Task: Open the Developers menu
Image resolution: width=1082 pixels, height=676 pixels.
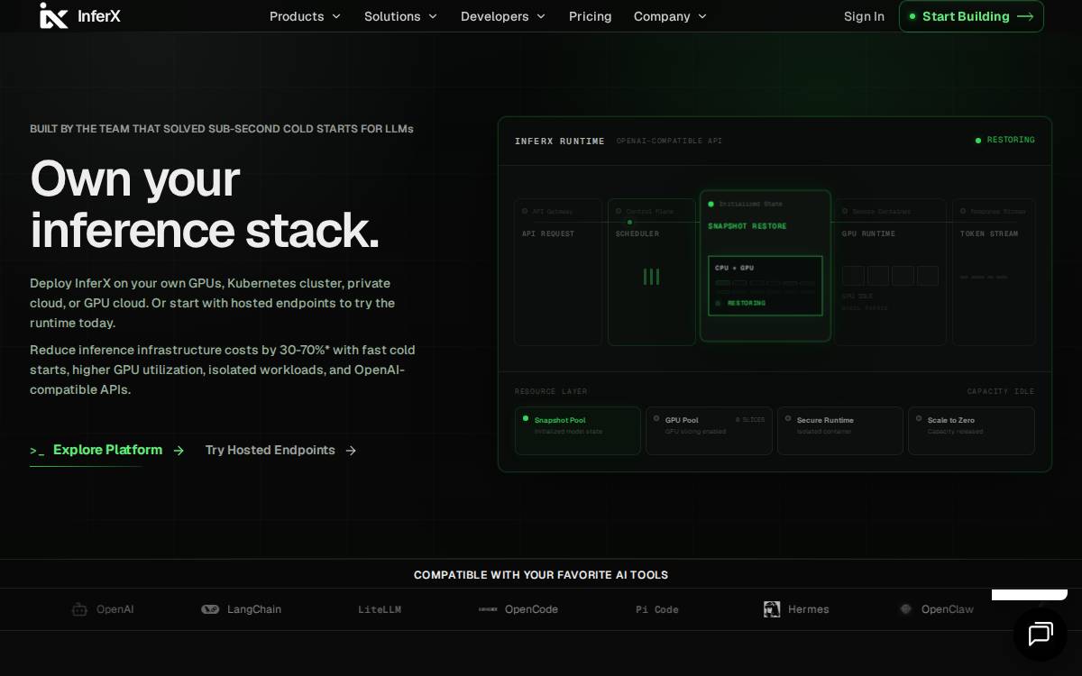Action: 503,16
